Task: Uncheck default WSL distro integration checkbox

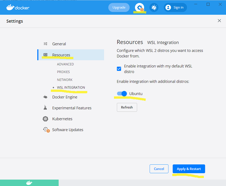Action: (x=119, y=69)
